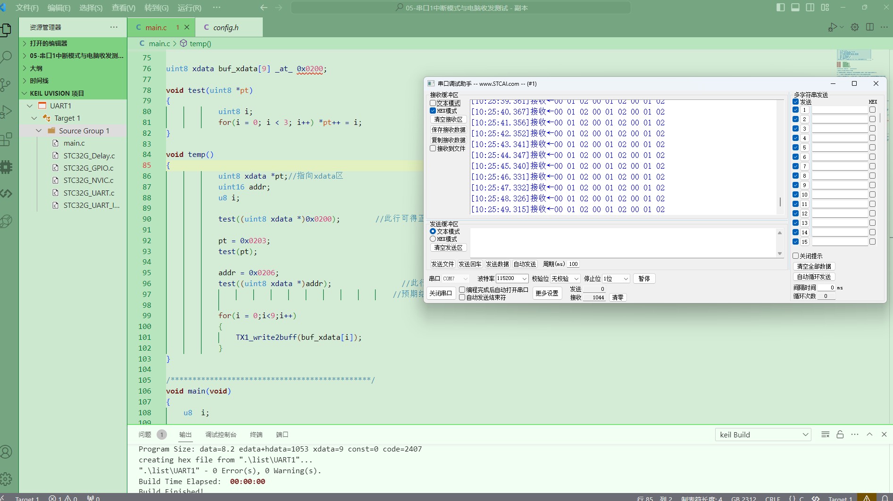Click 自动发送 button
The image size is (893, 501).
(525, 264)
